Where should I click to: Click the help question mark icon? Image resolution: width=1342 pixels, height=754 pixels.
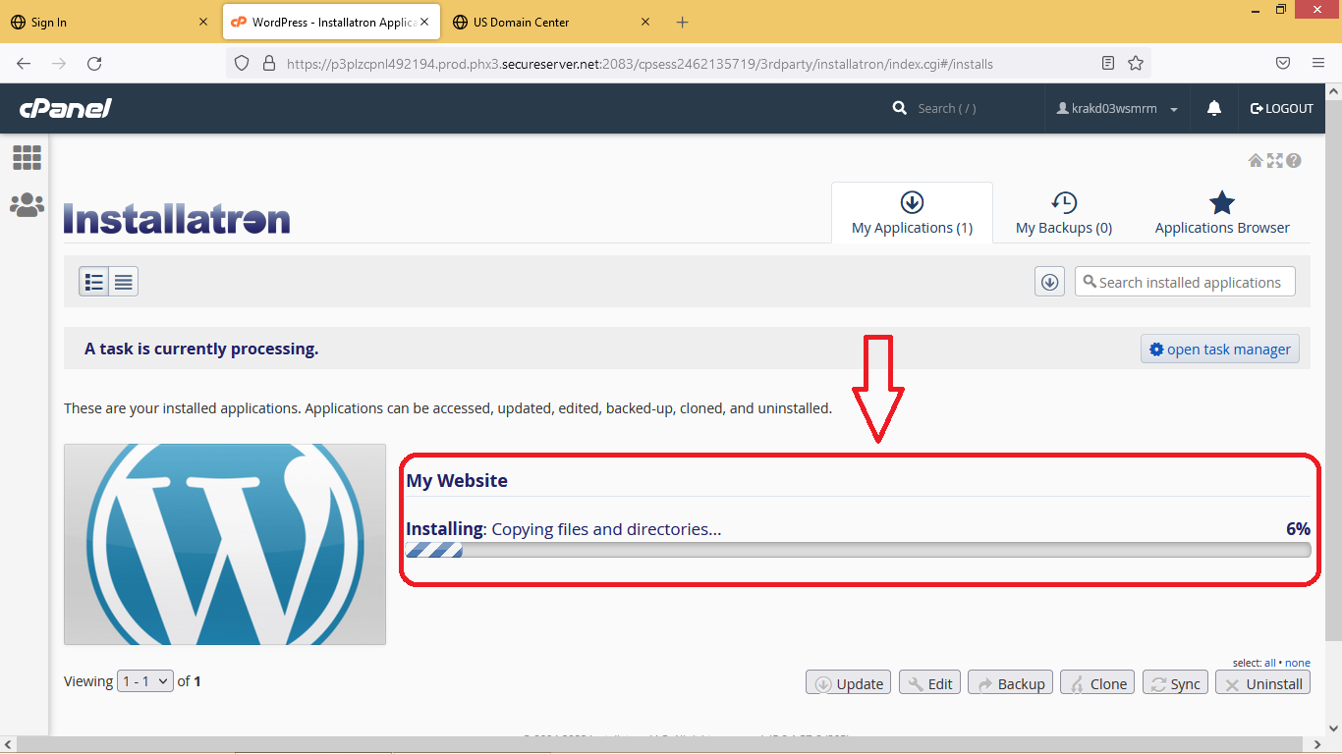point(1294,161)
